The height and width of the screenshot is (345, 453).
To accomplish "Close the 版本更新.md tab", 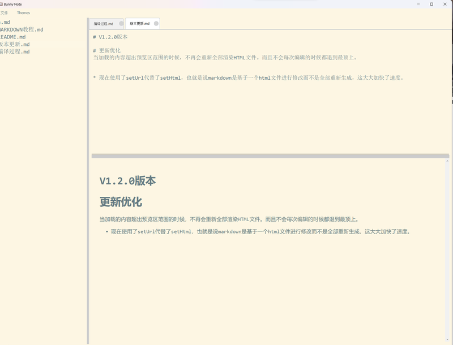I will coord(156,23).
